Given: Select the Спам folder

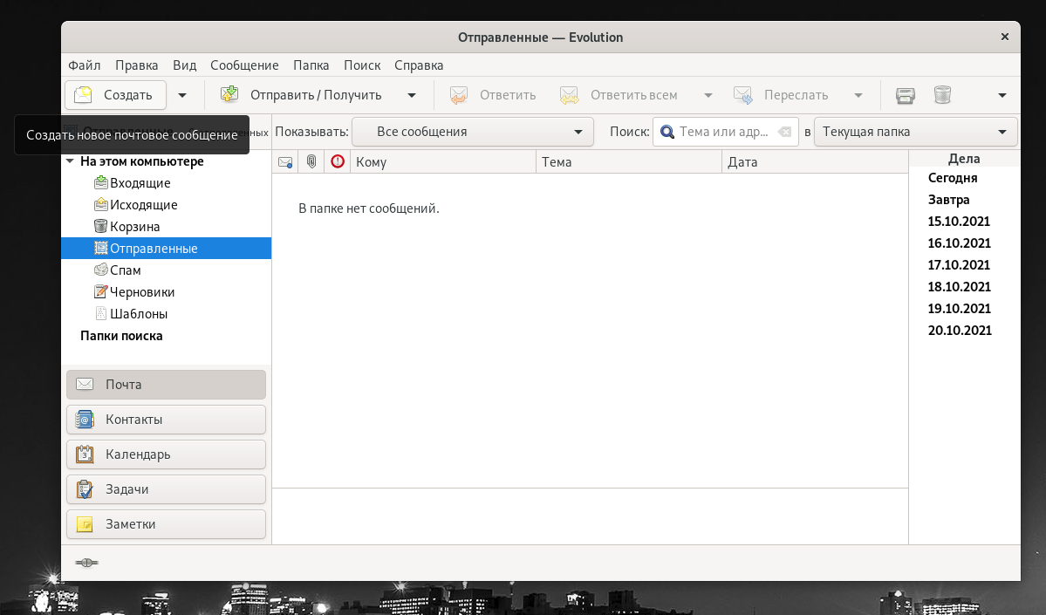Looking at the screenshot, I should (166, 270).
